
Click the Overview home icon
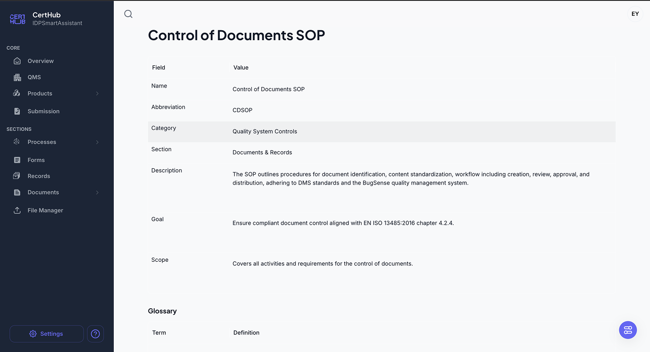(17, 61)
